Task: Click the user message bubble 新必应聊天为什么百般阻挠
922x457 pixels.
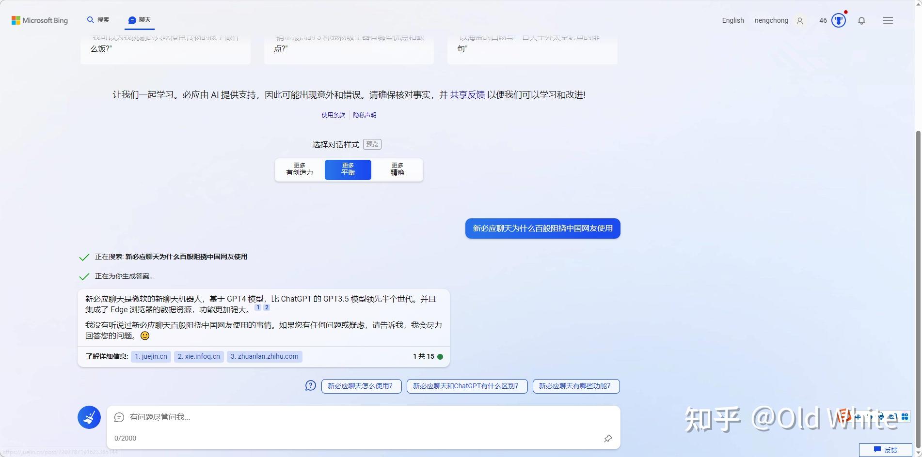Action: tap(542, 228)
